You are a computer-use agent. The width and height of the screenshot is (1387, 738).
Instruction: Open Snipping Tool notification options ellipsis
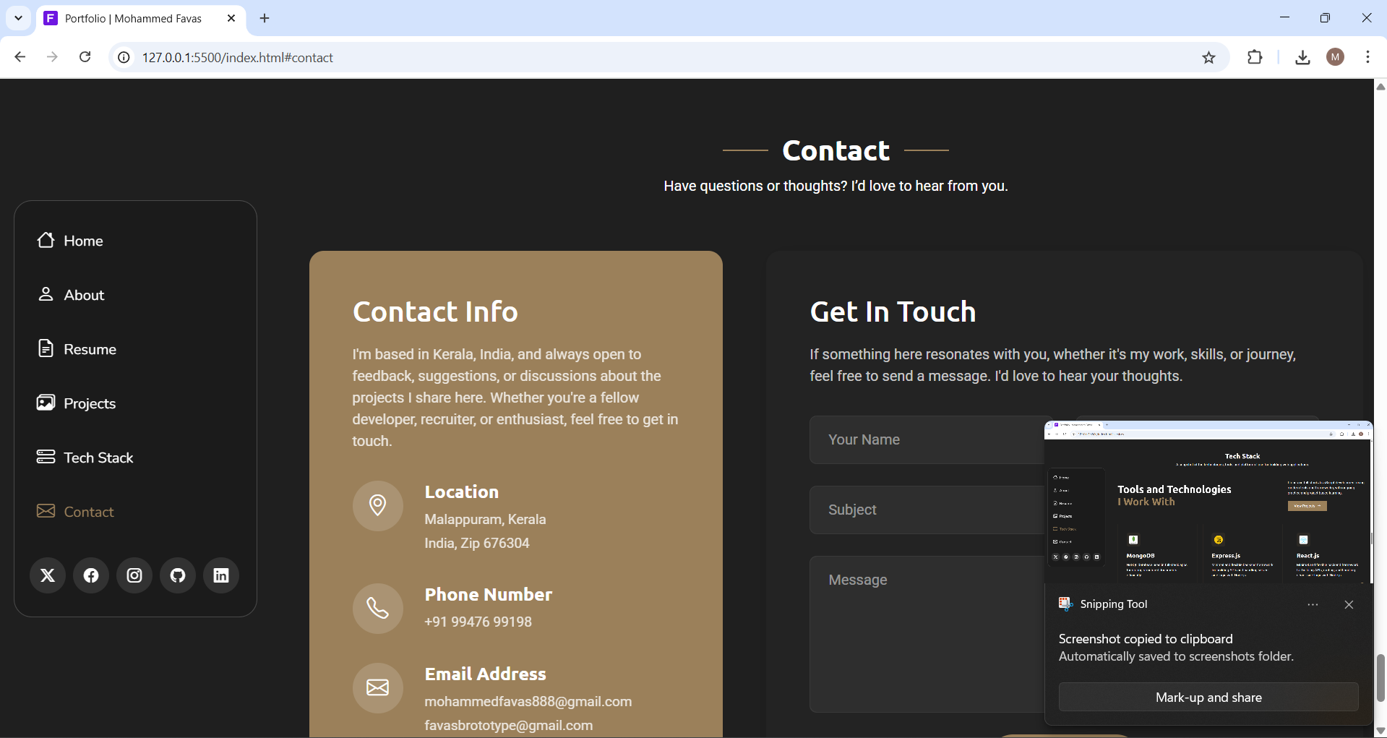[1313, 604]
